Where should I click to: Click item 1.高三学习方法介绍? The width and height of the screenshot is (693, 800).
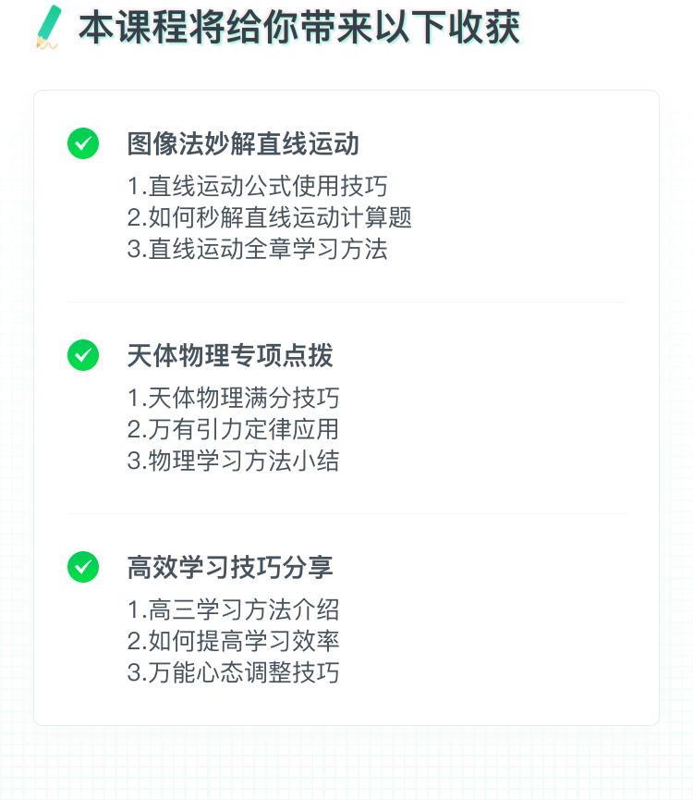coord(234,609)
